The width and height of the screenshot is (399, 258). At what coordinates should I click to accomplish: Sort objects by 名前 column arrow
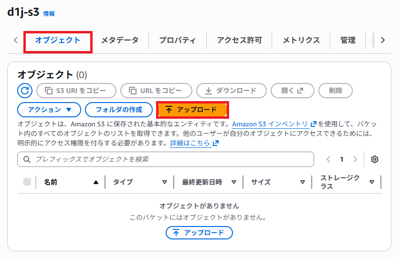pos(96,182)
